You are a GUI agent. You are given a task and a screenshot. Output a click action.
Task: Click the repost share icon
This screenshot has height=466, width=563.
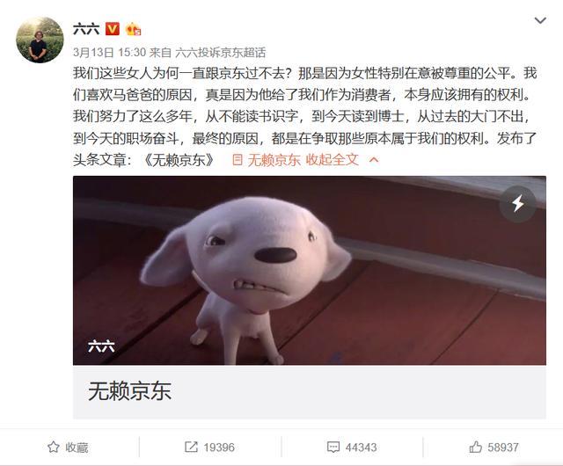[x=191, y=447]
